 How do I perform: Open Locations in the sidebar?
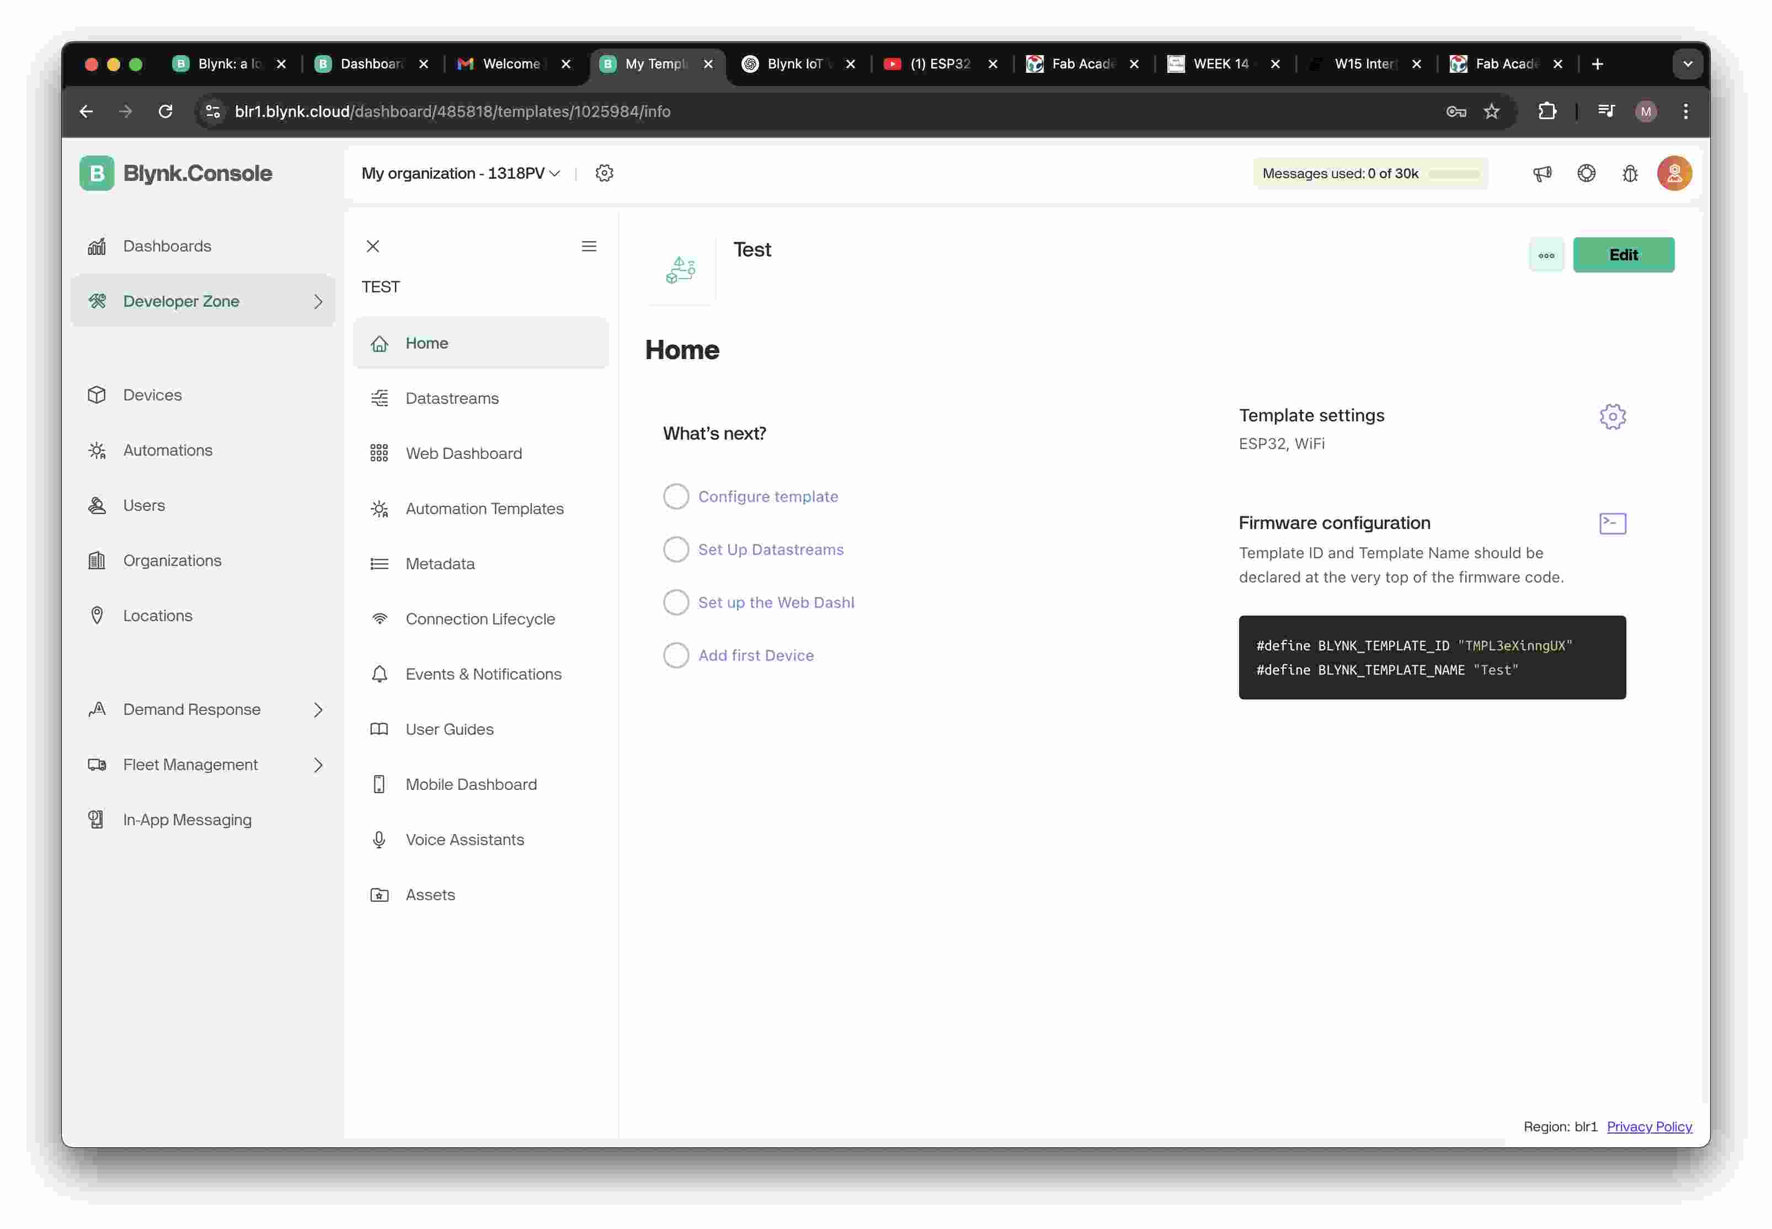coord(204,616)
